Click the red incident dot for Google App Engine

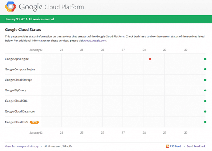pos(150,59)
